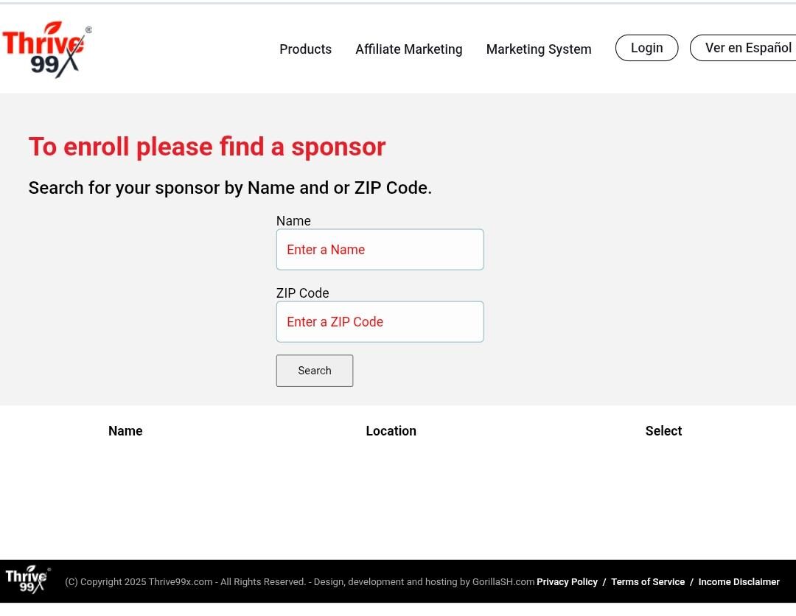Click the Thrive 99X footer logo
Screen dimensions: 796x616
(x=27, y=580)
